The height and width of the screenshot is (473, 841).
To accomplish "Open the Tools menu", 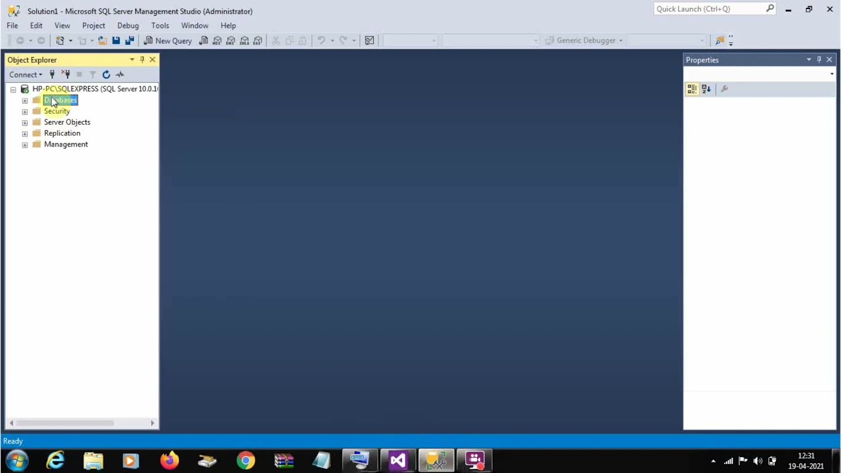I will (x=160, y=26).
